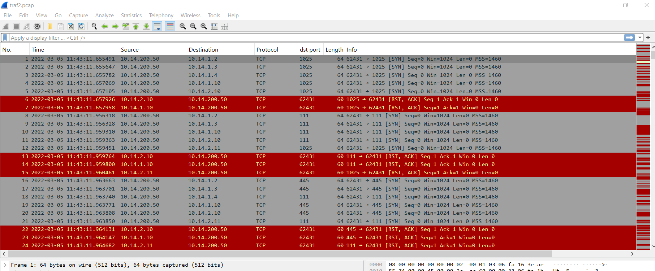Open the Statistics menu
The width and height of the screenshot is (655, 271).
click(x=131, y=16)
